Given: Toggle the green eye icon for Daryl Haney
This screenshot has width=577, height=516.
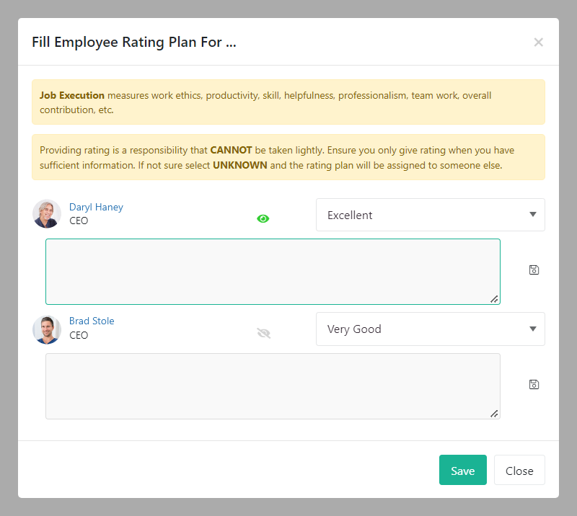Looking at the screenshot, I should click(x=263, y=218).
